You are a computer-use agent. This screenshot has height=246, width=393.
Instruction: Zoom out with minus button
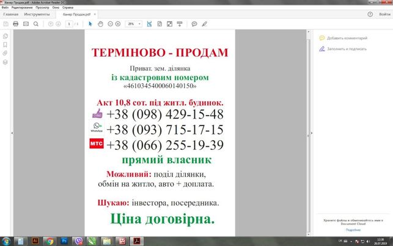(x=110, y=24)
